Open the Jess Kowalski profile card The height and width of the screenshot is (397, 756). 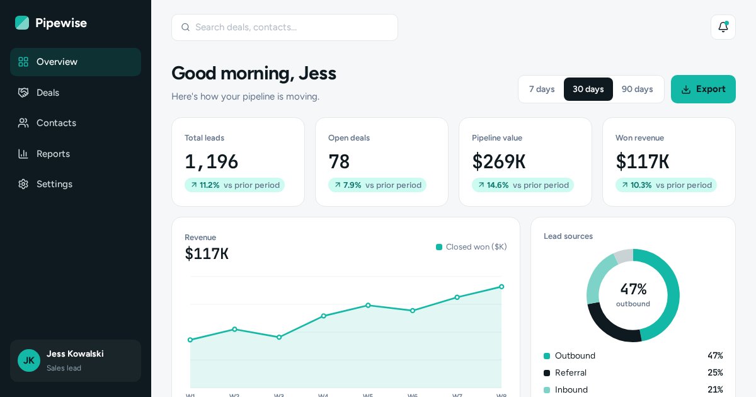tap(76, 360)
